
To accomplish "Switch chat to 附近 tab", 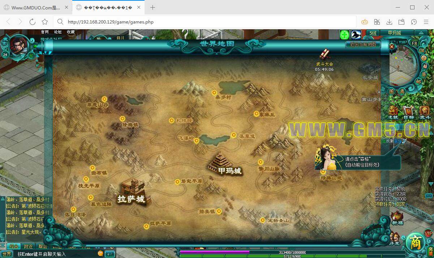I will (x=28, y=246).
